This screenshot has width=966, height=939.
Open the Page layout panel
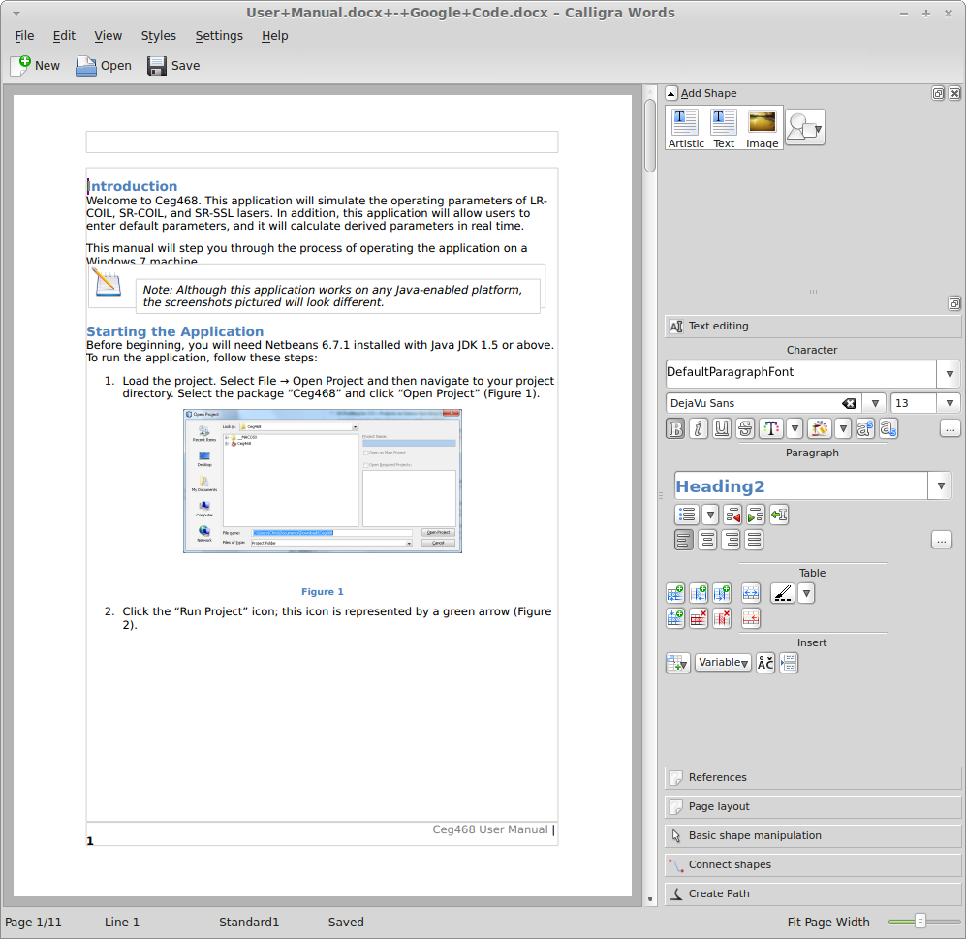[x=718, y=806]
